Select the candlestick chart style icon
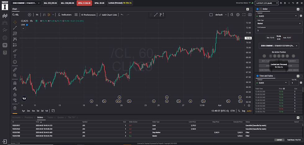 point(49,15)
